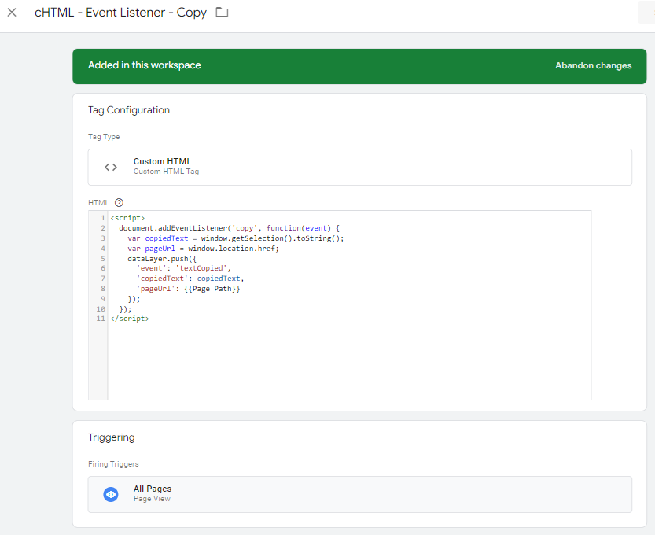Viewport: 655px width, 535px height.
Task: Click the folder icon beside the tag name
Action: [x=222, y=13]
